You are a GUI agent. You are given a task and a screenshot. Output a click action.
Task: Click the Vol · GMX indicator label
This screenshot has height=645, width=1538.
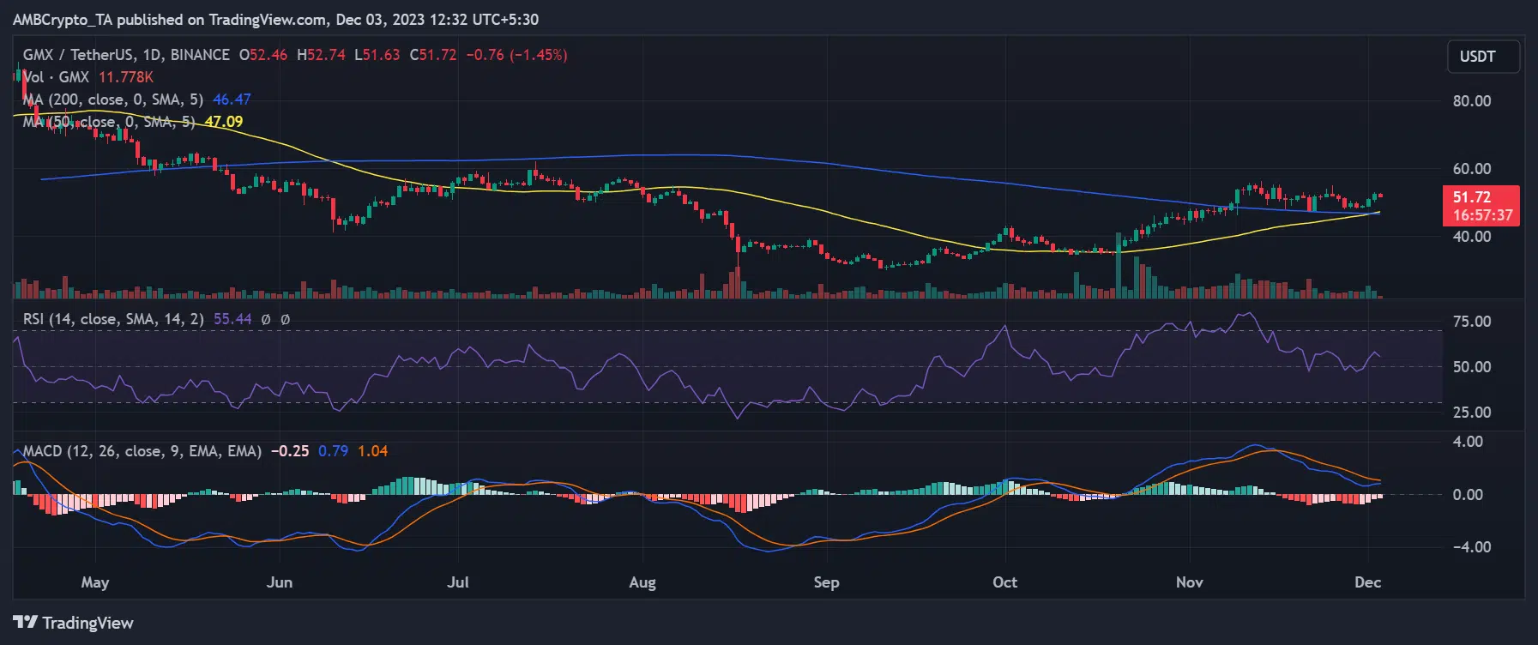pos(56,77)
